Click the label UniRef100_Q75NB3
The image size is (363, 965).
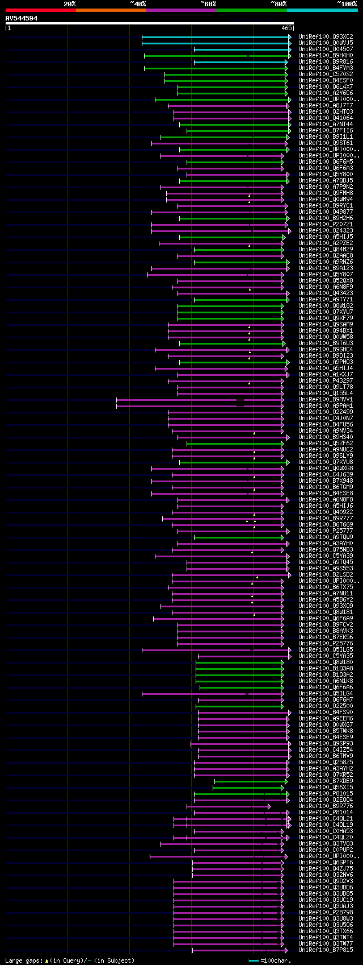click(326, 550)
